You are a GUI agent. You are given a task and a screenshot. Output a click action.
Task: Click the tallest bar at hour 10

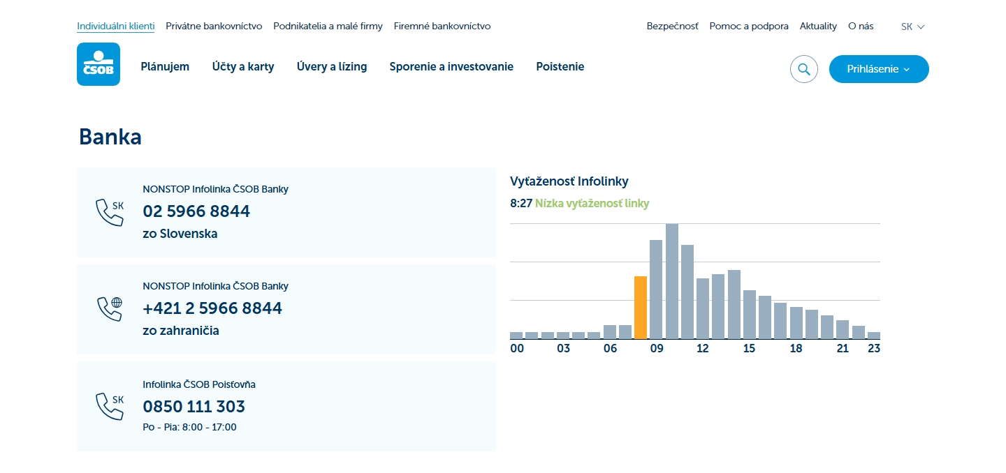pyautogui.click(x=672, y=281)
